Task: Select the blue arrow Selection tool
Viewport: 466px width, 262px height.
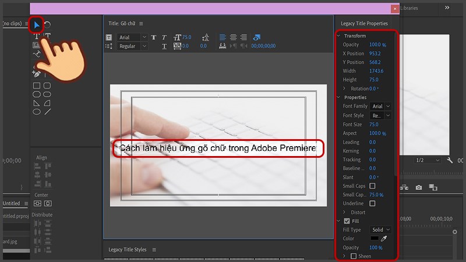Action: (x=37, y=24)
